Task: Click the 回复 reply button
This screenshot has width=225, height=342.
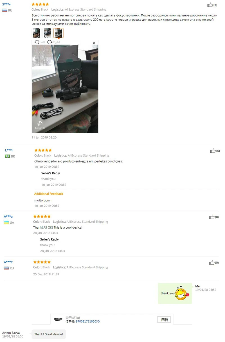Action: point(164,320)
